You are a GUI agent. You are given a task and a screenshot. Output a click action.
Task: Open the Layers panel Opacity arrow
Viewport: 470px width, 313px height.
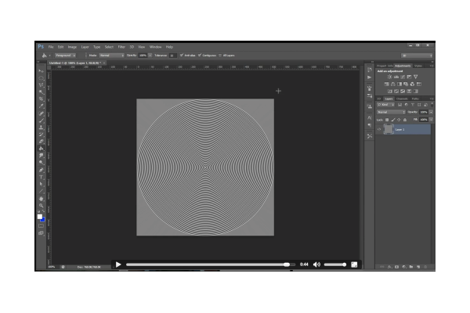(431, 112)
